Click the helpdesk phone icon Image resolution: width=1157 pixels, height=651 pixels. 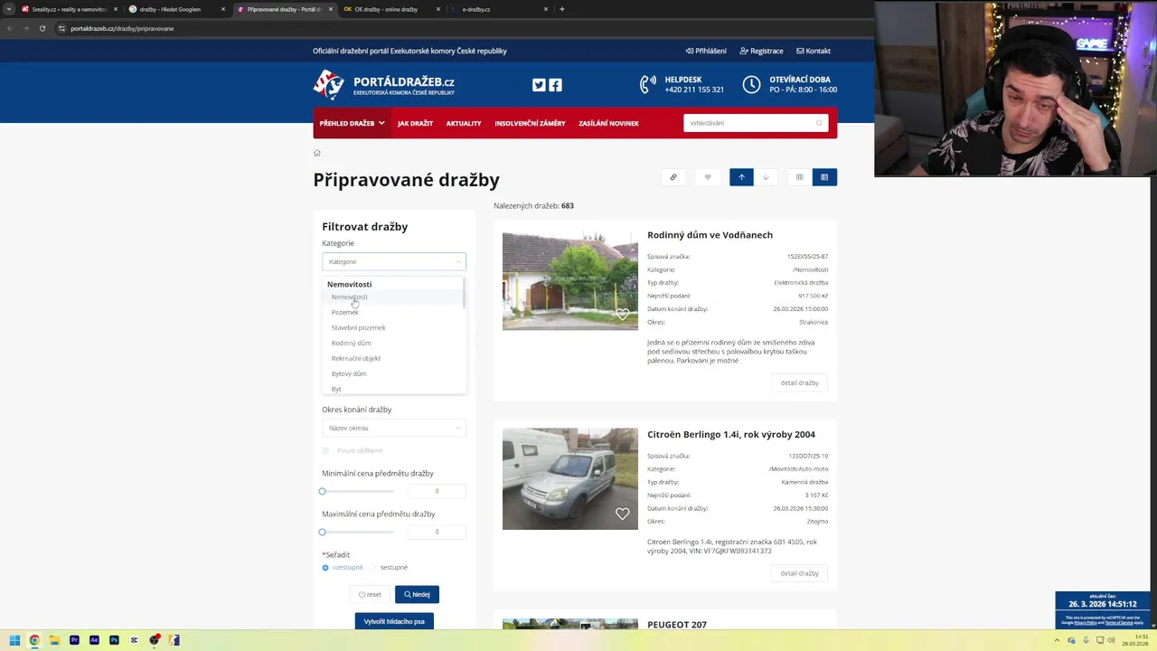[x=648, y=84]
